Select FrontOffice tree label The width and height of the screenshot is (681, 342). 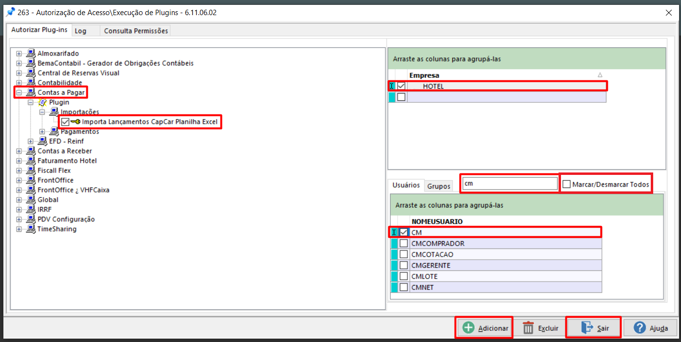56,180
